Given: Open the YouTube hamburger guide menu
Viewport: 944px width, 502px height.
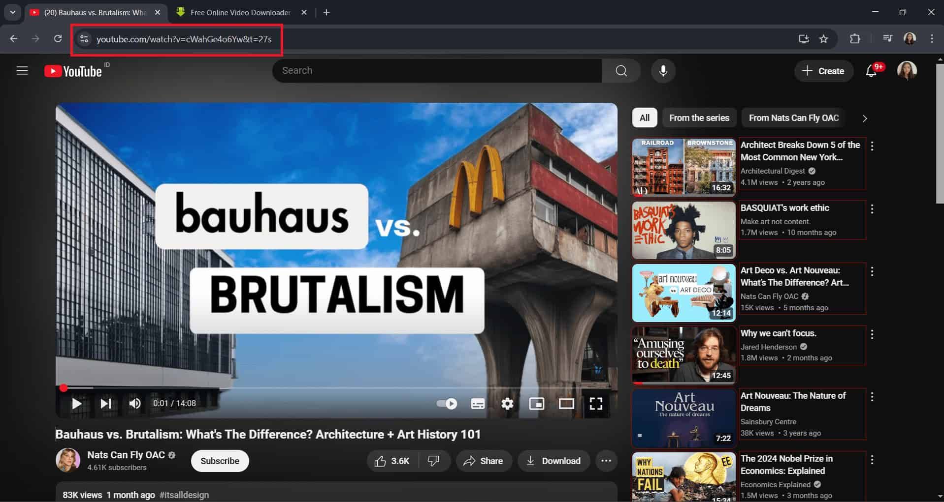Looking at the screenshot, I should pyautogui.click(x=22, y=71).
